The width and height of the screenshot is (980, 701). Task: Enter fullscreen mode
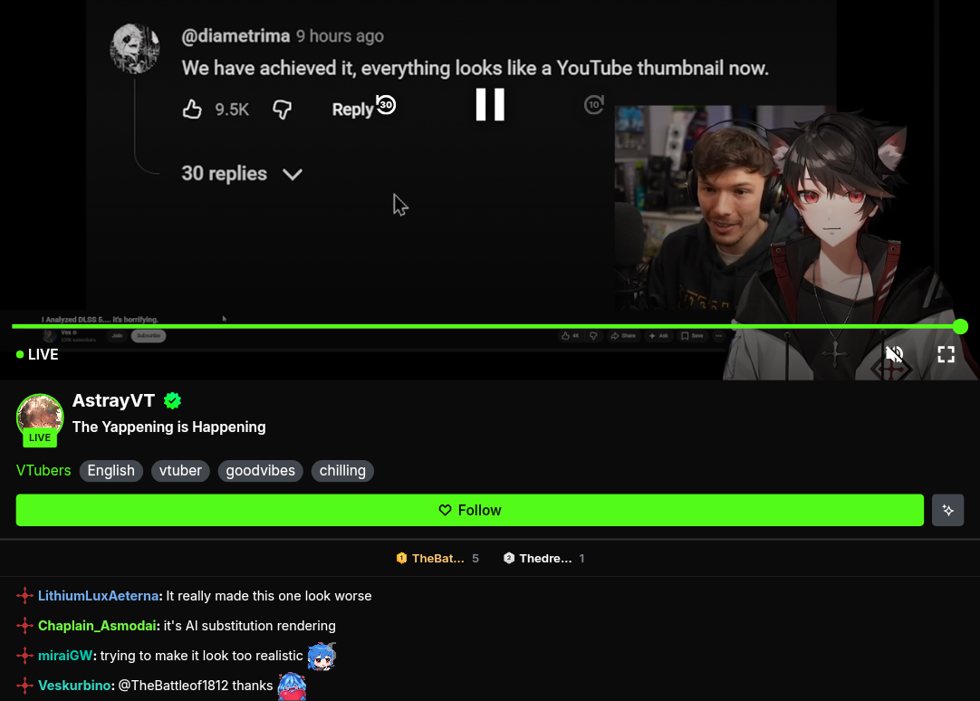[946, 354]
